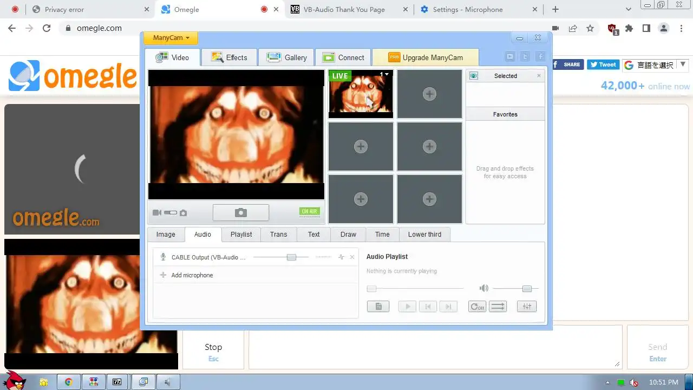Click the Facebook SHARE button on Omegle
This screenshot has width=693, height=390.
[x=568, y=64]
